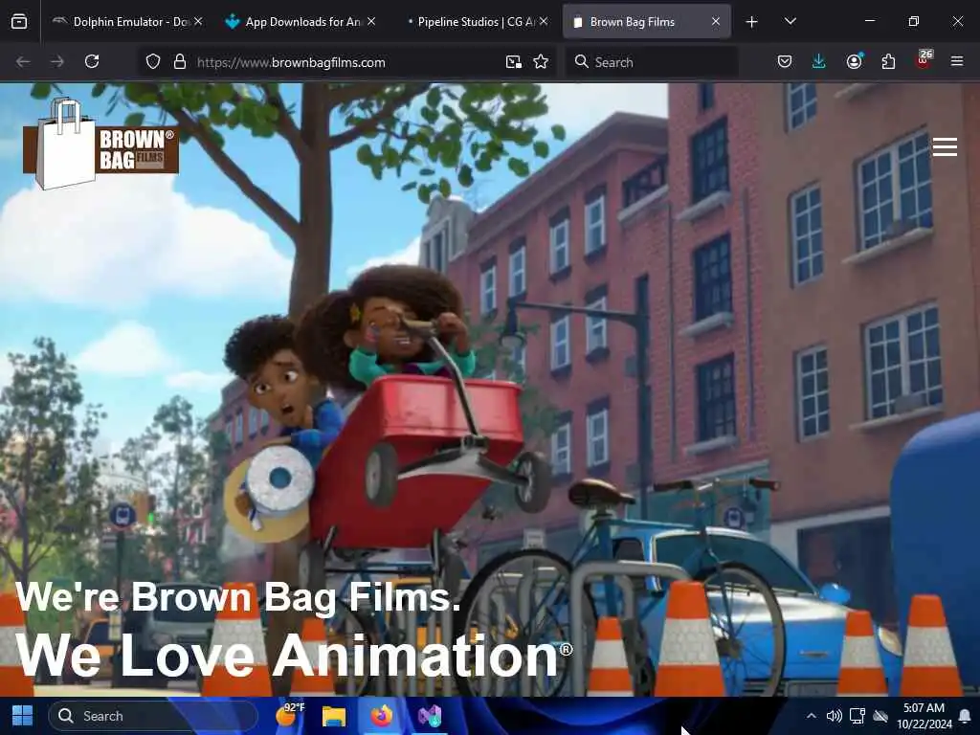Go back one page
The width and height of the screenshot is (980, 735).
(23, 62)
